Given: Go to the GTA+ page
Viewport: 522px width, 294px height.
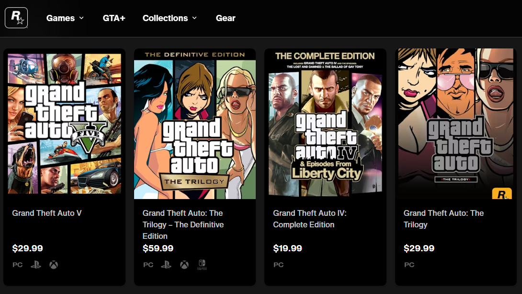Looking at the screenshot, I should click(x=114, y=18).
